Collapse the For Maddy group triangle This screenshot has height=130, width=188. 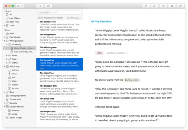[7, 44]
